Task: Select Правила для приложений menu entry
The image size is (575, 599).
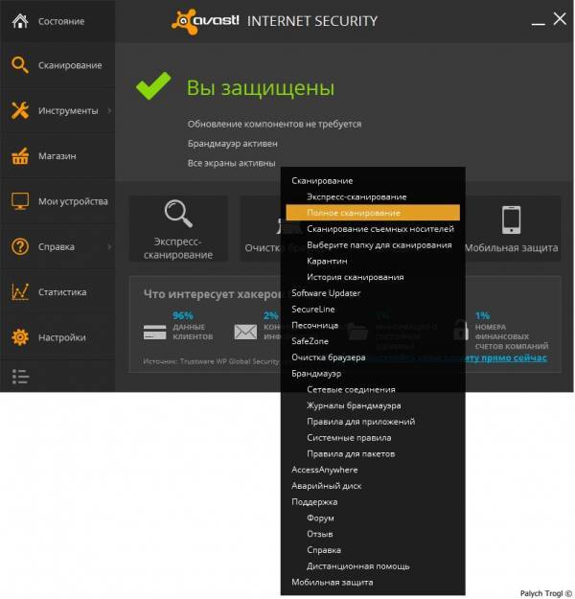Action: [x=361, y=422]
